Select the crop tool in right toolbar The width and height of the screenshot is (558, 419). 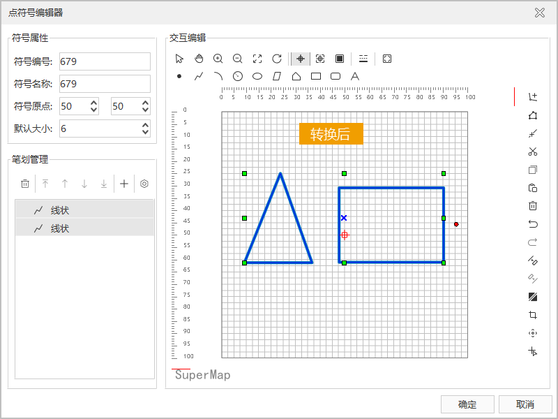pos(533,315)
